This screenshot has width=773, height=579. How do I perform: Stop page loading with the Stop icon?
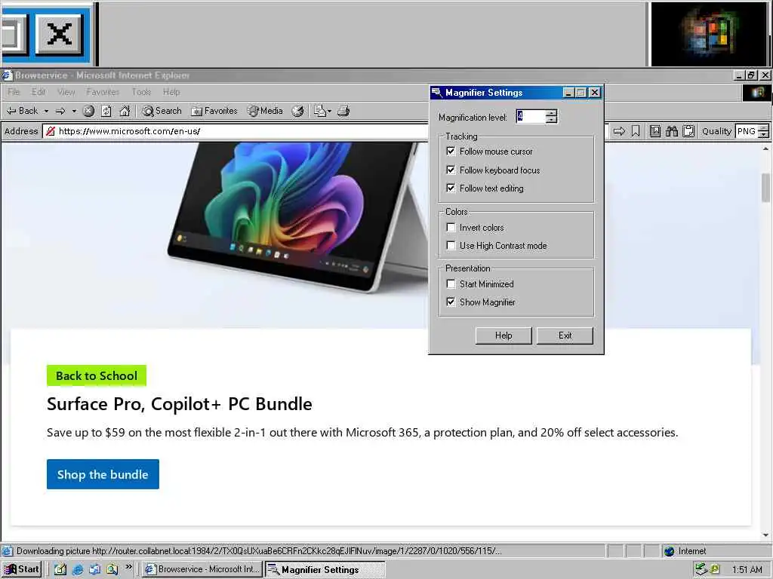pos(89,111)
